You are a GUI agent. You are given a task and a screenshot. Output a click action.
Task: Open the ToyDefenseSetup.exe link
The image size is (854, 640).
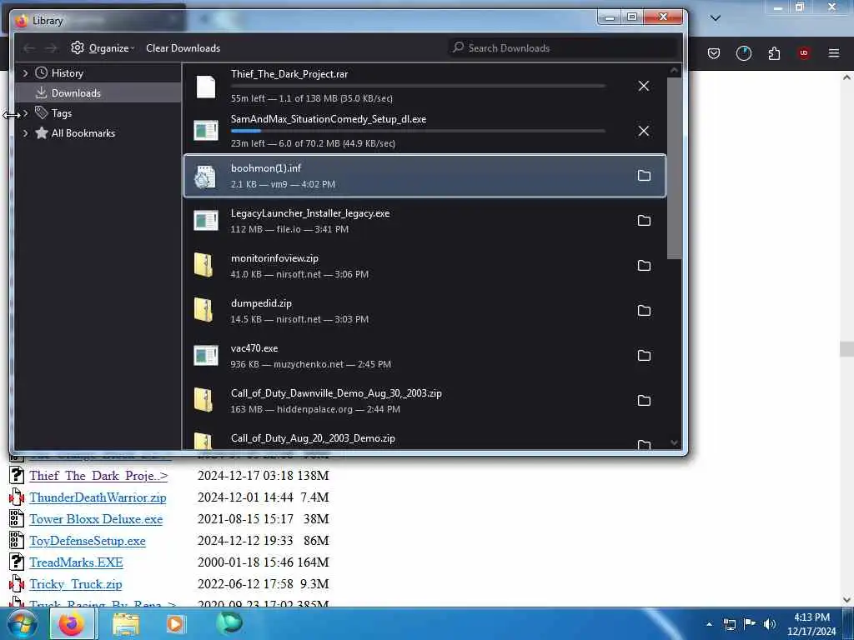click(x=88, y=541)
